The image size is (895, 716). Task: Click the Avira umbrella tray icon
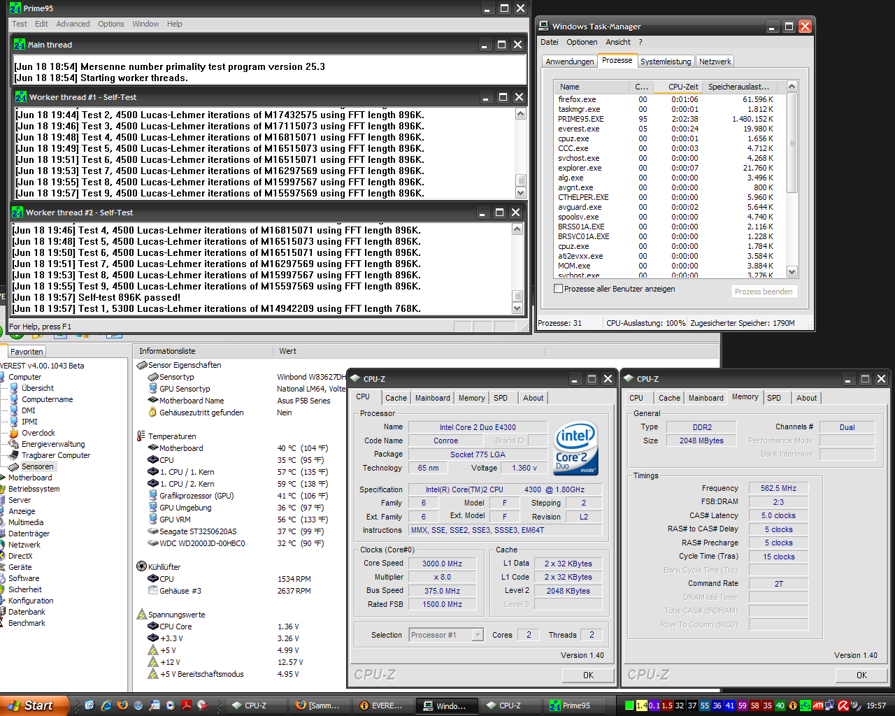(x=843, y=706)
